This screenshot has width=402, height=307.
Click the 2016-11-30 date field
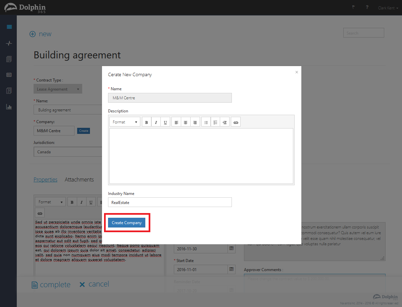(x=201, y=249)
